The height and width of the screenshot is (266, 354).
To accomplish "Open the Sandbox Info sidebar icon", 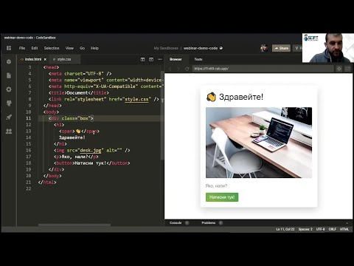I will tap(9, 61).
